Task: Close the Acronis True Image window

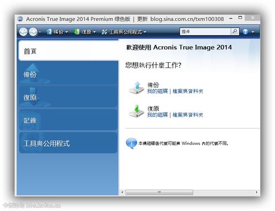Action: 252,18
